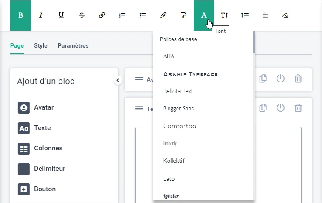The height and width of the screenshot is (203, 322).
Task: Open the Paramètres tab
Action: coord(73,45)
